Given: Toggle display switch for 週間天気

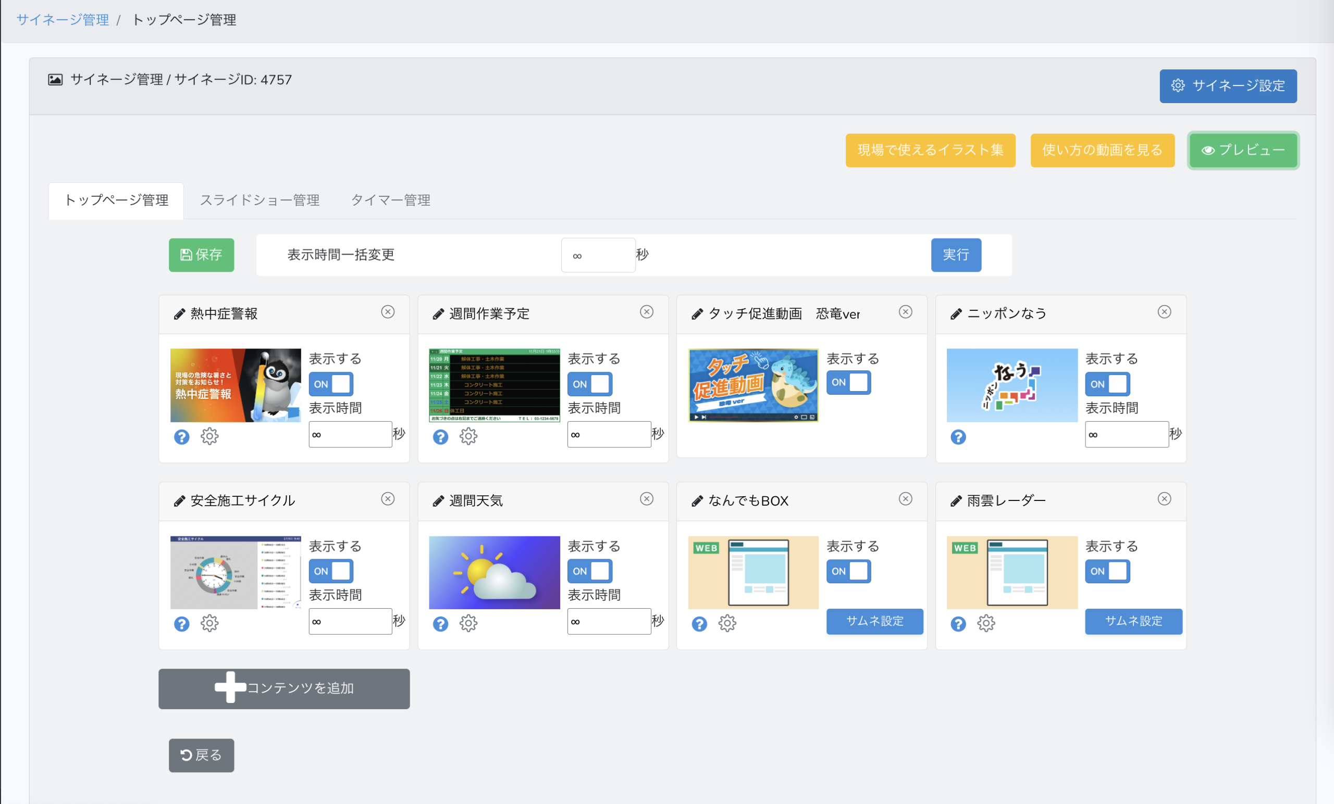Looking at the screenshot, I should [x=589, y=571].
